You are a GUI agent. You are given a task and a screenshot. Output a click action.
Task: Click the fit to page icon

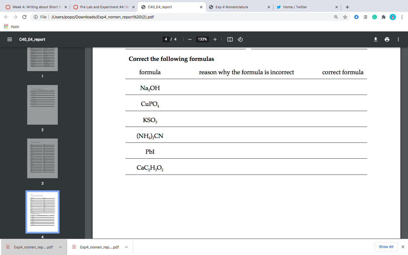[230, 39]
